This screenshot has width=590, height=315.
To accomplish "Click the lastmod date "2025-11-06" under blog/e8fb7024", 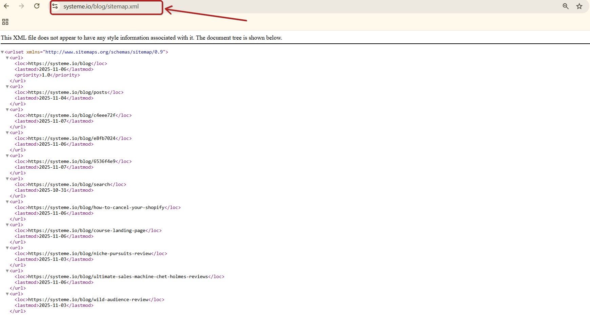I will click(53, 144).
